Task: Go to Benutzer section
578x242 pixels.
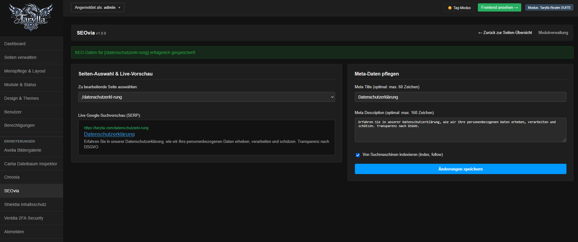Action: [32, 112]
